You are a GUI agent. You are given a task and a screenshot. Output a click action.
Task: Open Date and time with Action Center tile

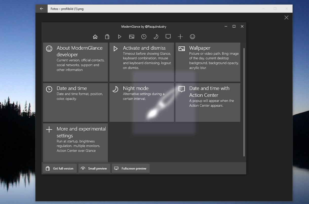208,102
